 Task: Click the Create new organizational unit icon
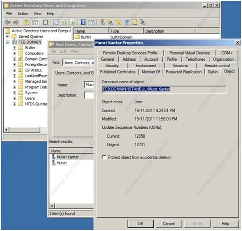click(x=119, y=22)
